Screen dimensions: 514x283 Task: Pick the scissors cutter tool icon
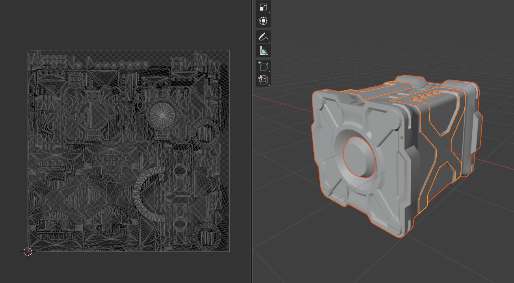pos(263,80)
